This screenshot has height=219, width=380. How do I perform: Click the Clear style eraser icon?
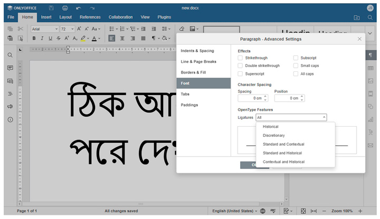[x=182, y=29]
